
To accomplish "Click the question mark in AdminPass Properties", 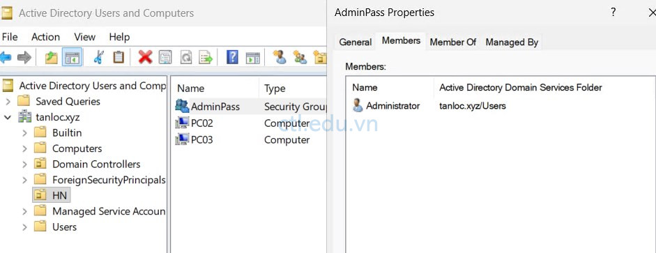I will (x=613, y=13).
